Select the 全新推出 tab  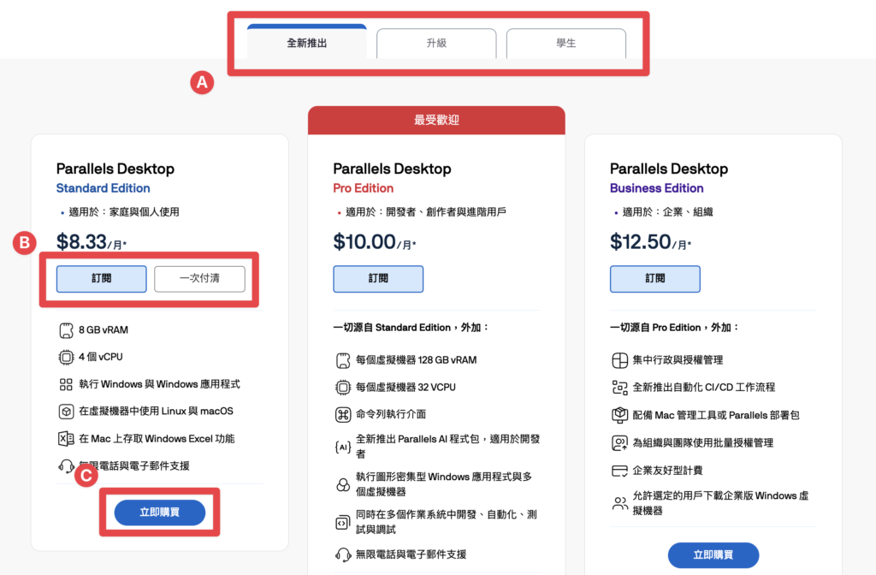coord(307,42)
